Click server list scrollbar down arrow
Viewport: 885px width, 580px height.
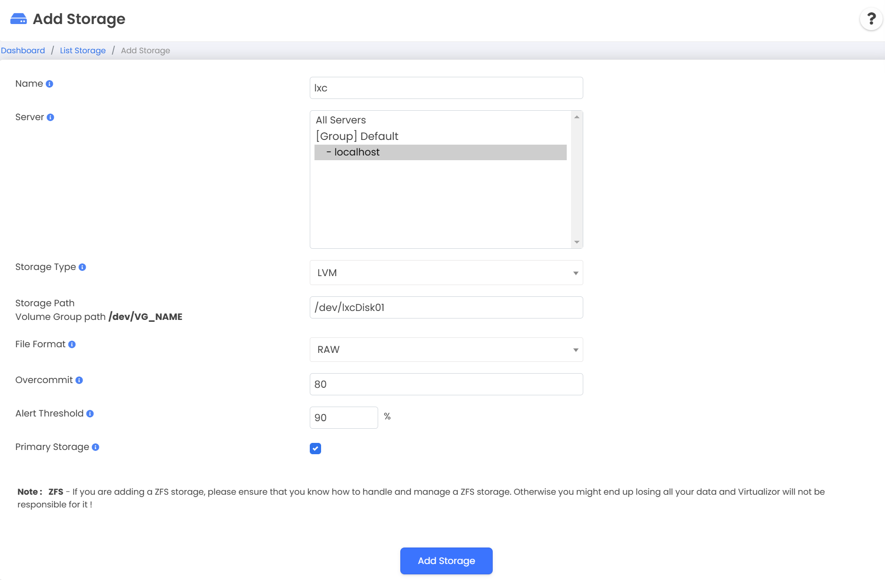click(577, 242)
